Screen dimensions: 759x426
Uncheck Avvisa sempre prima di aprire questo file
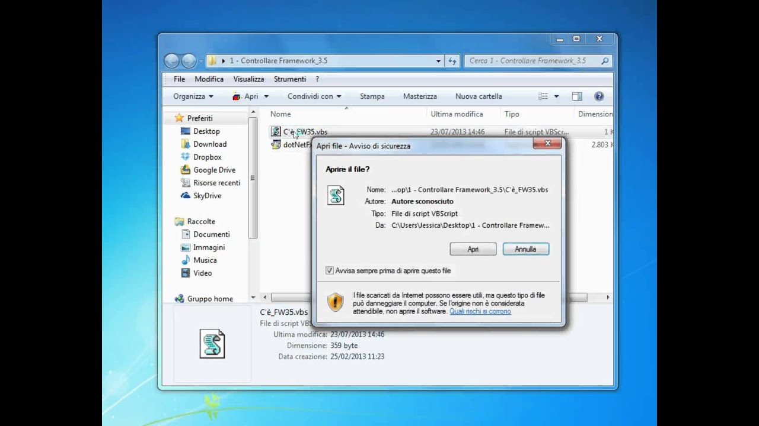330,270
